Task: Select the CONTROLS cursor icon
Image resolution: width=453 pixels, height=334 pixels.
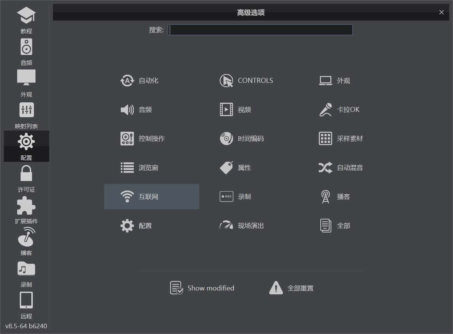Action: coord(226,81)
